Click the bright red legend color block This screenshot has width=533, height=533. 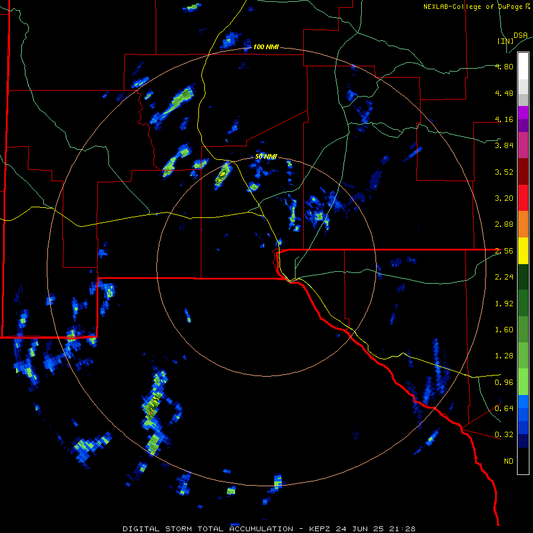tap(523, 198)
